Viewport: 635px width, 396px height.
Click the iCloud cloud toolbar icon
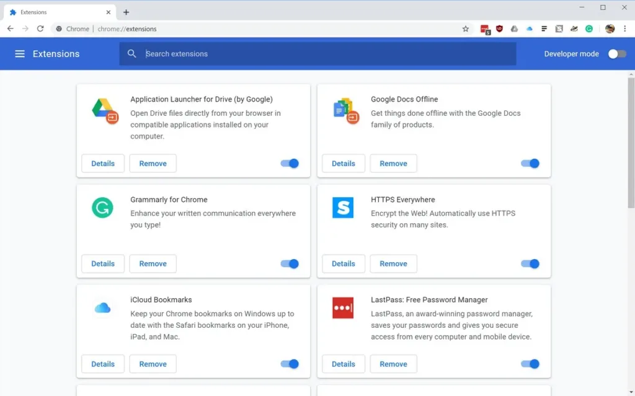pyautogui.click(x=530, y=29)
